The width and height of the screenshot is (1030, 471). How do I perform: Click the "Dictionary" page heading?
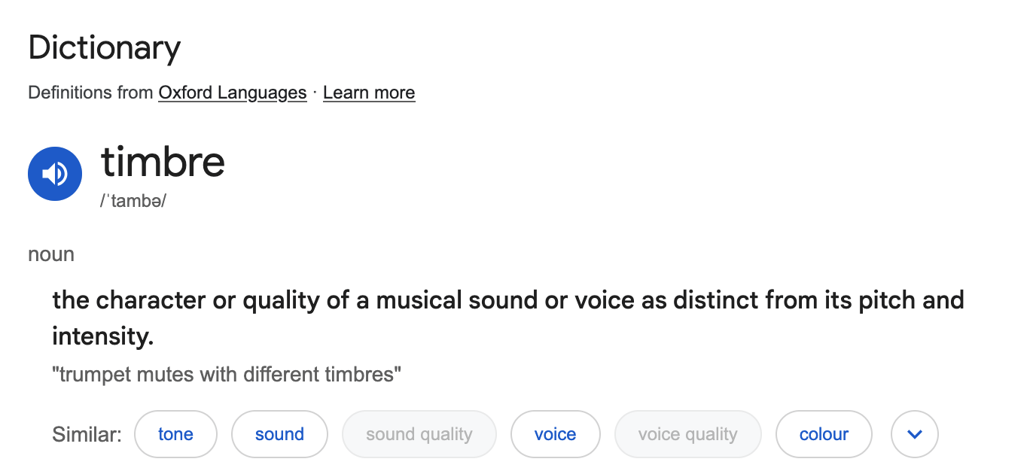[104, 47]
